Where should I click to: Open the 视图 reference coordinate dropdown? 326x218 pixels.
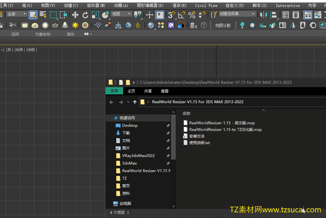click(x=121, y=14)
